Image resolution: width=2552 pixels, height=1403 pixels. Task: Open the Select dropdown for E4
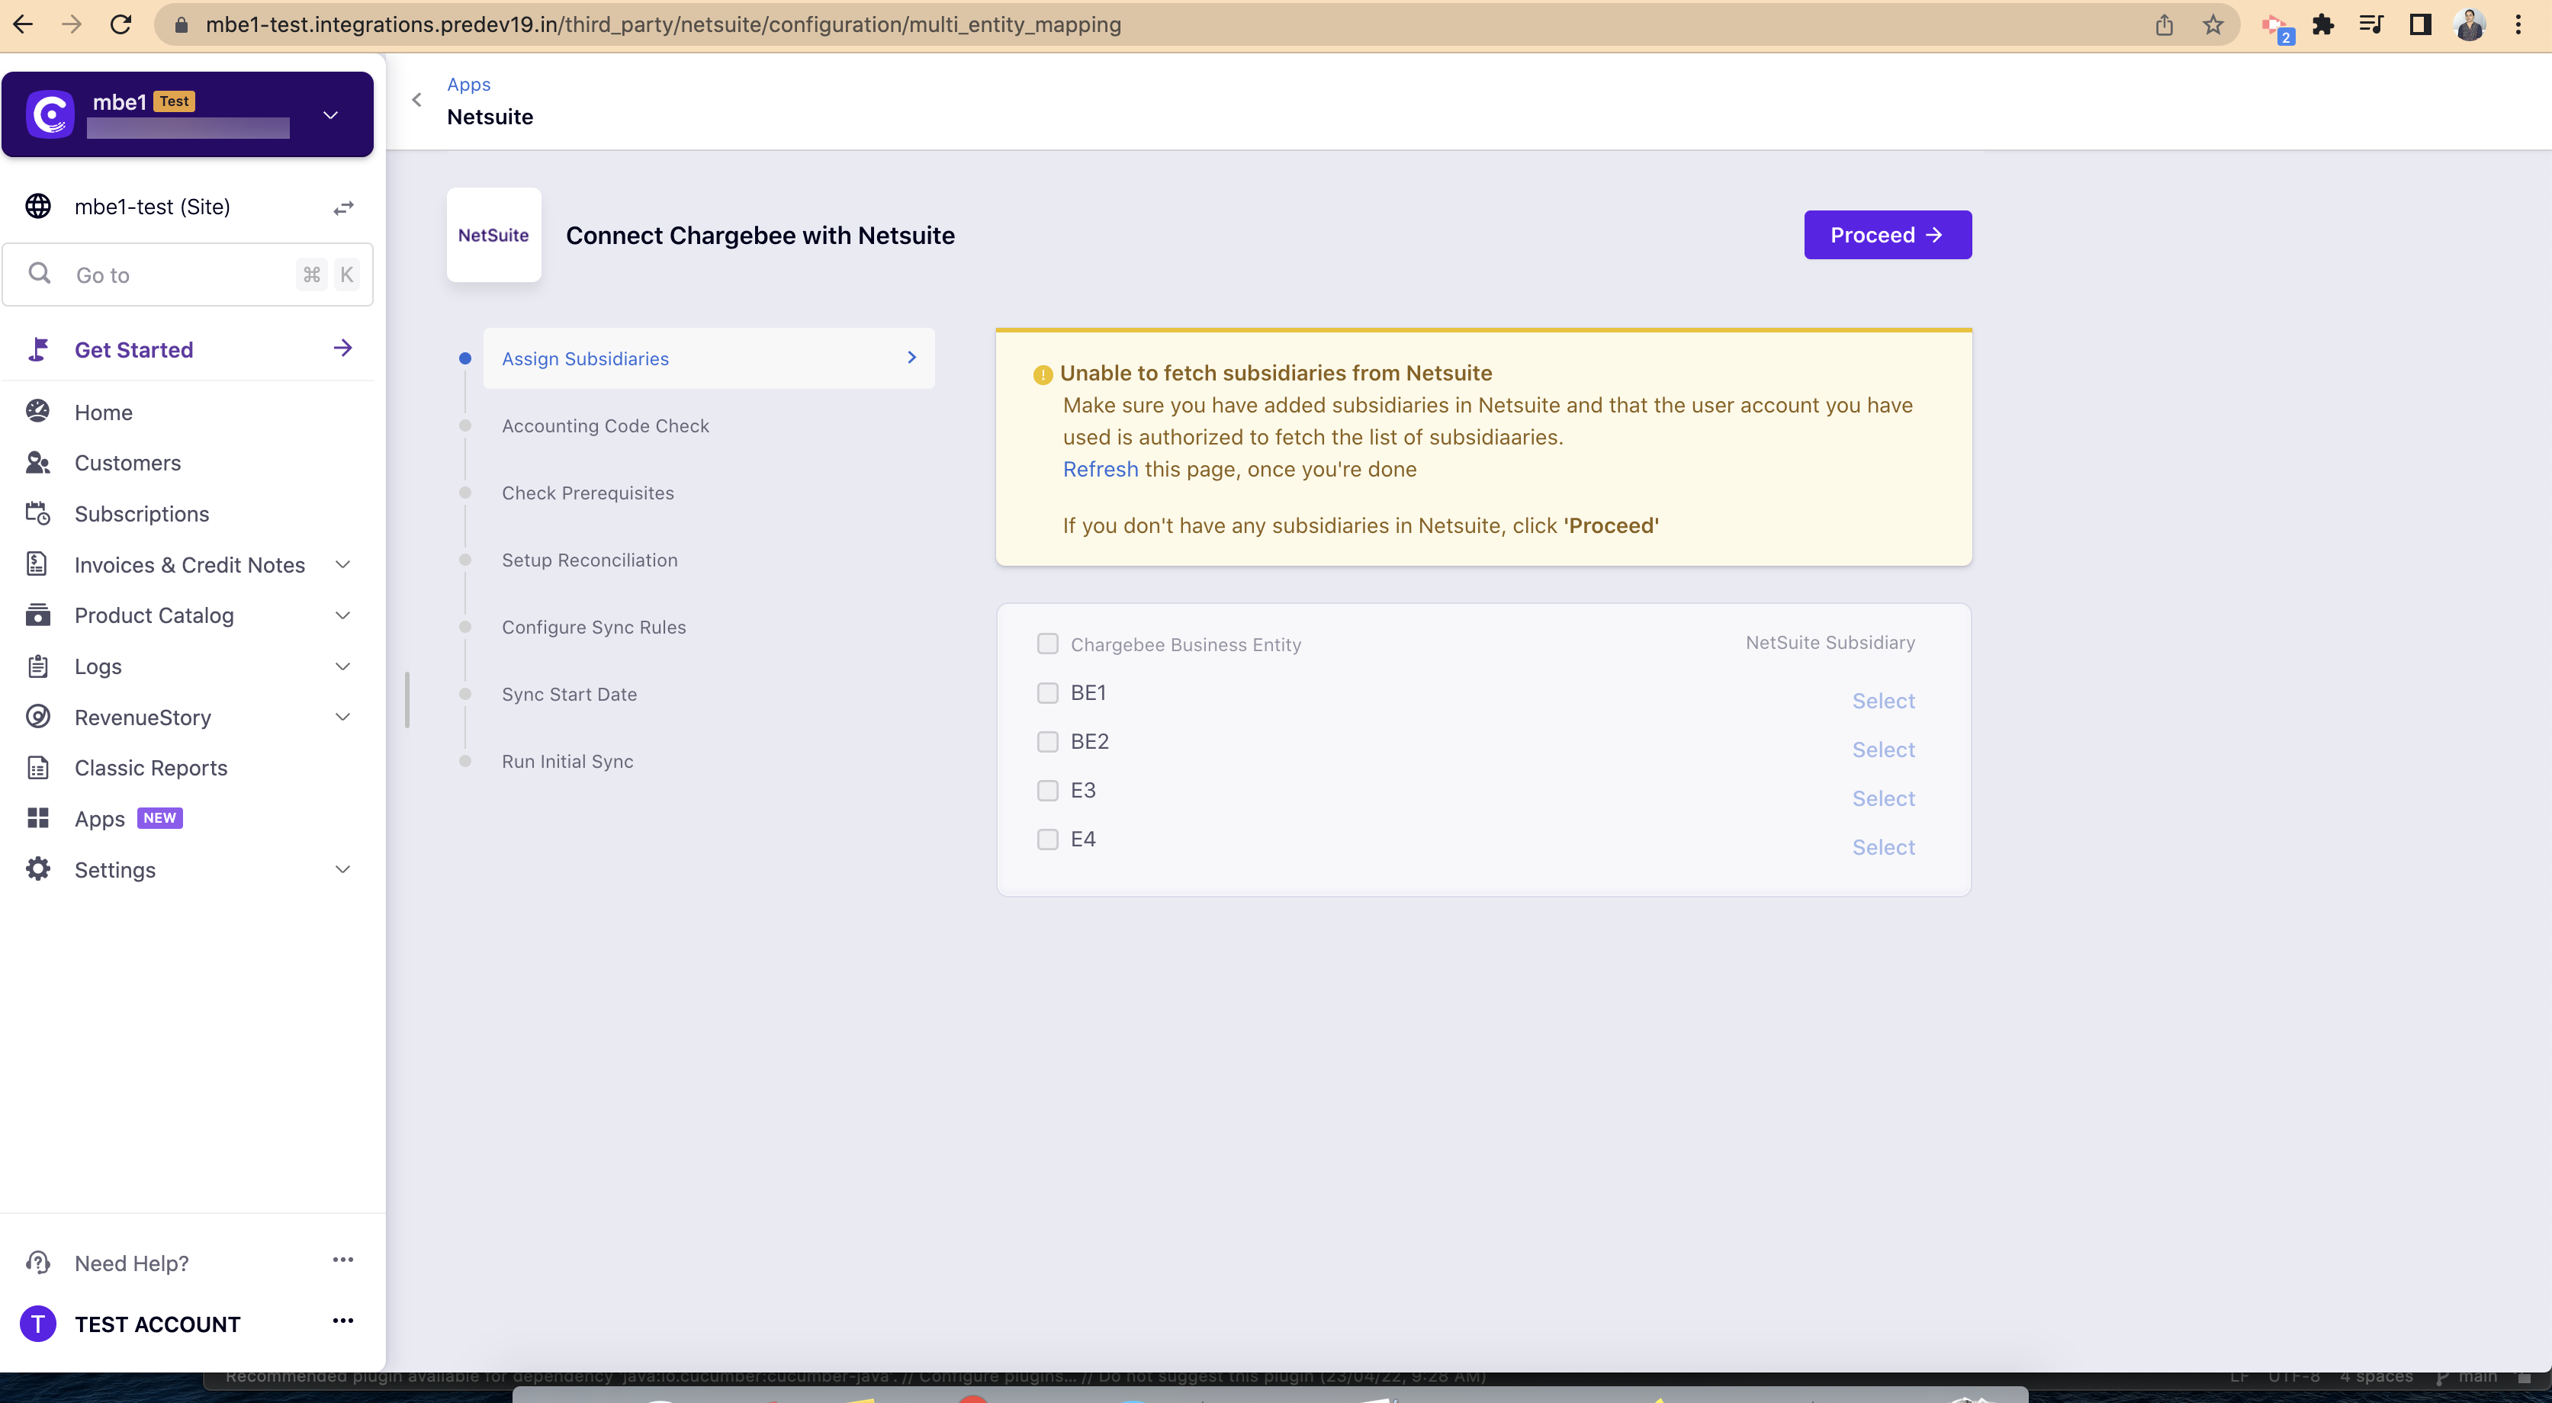pos(1883,848)
